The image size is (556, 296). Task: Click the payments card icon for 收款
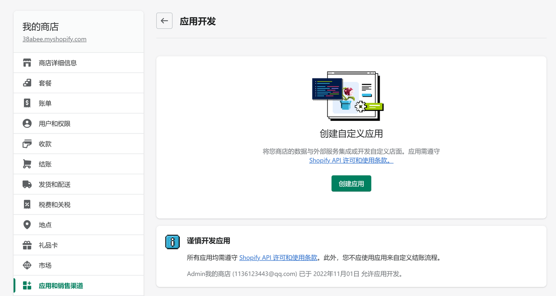27,144
